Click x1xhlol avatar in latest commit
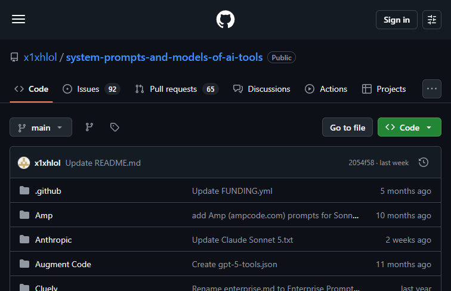 pyautogui.click(x=24, y=163)
